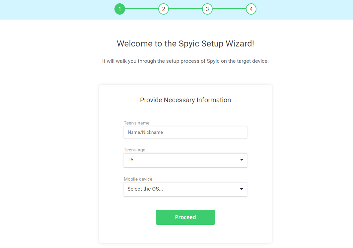The width and height of the screenshot is (353, 248).
Task: Click the age value showing 15
Action: [131, 160]
